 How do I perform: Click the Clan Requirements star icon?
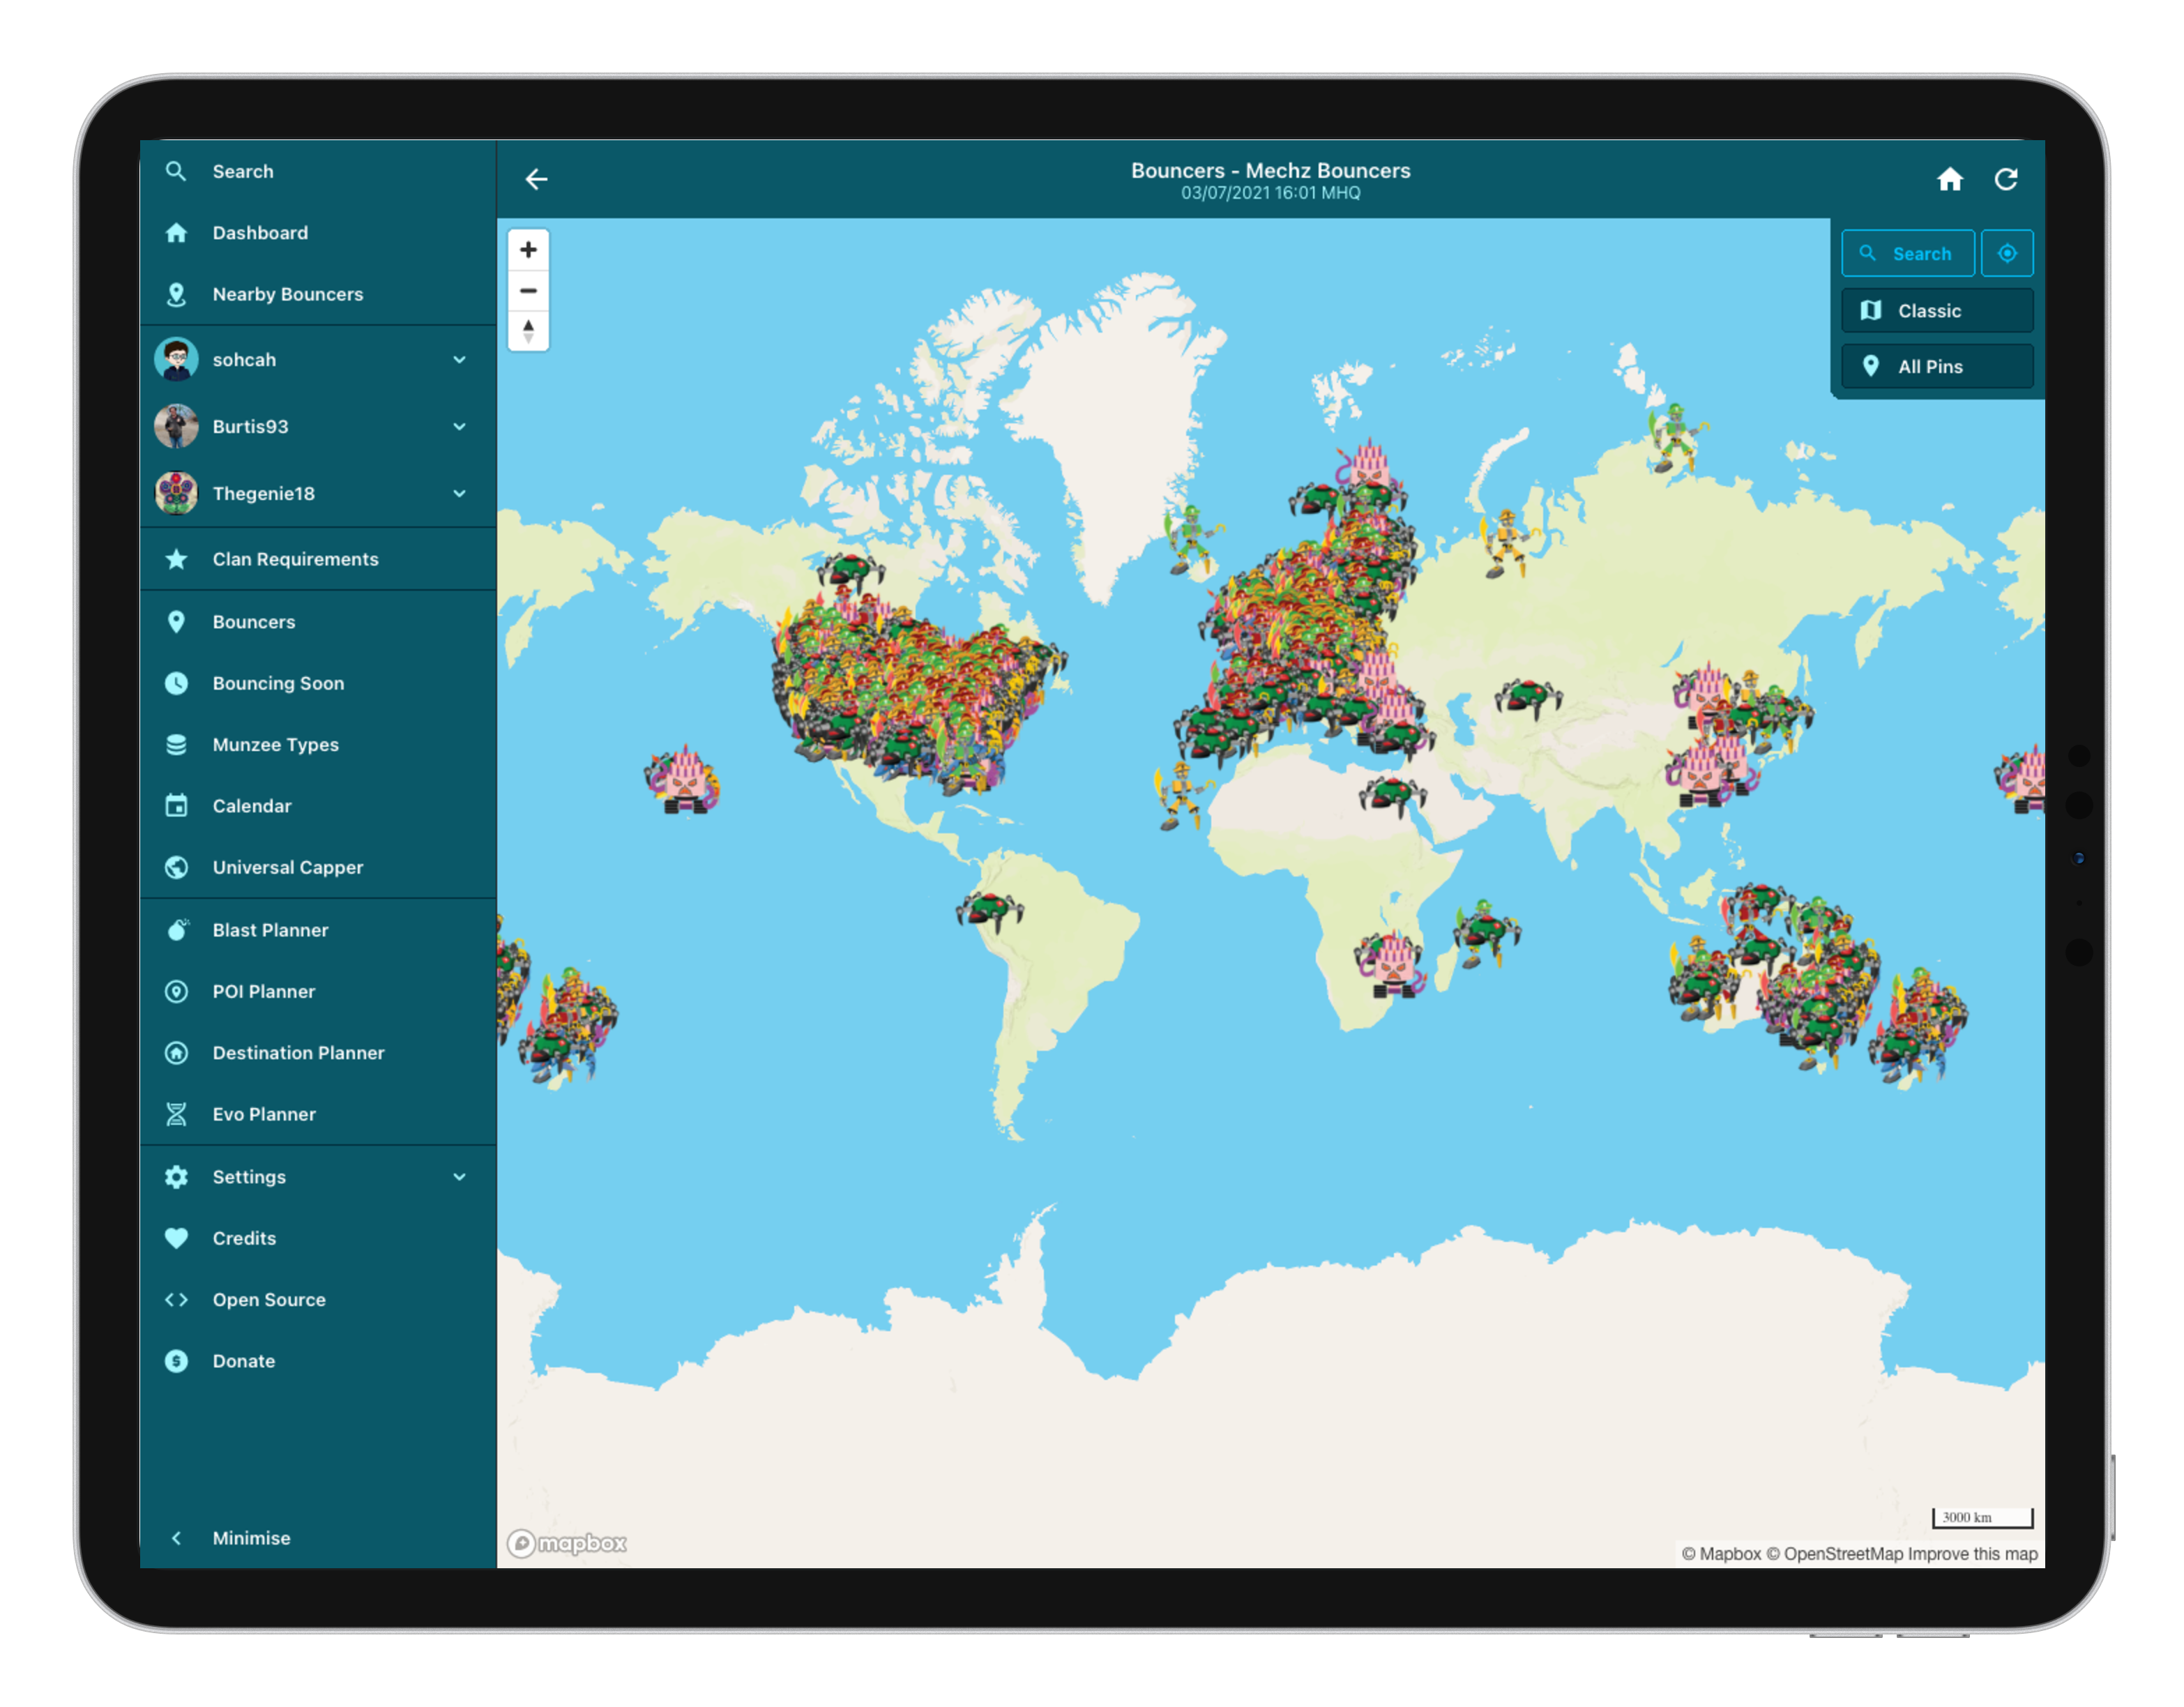click(x=176, y=559)
